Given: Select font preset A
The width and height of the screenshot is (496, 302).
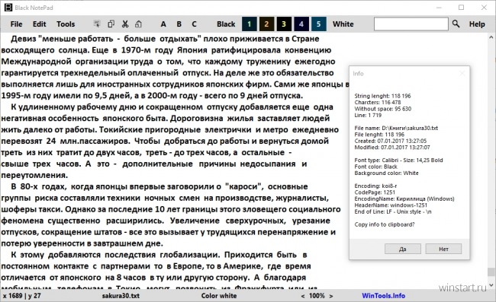Looking at the screenshot, I should 163,24.
